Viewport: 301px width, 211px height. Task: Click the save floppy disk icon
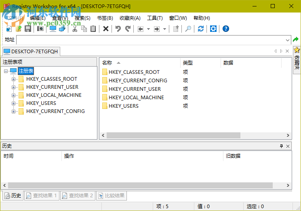tap(28, 29)
